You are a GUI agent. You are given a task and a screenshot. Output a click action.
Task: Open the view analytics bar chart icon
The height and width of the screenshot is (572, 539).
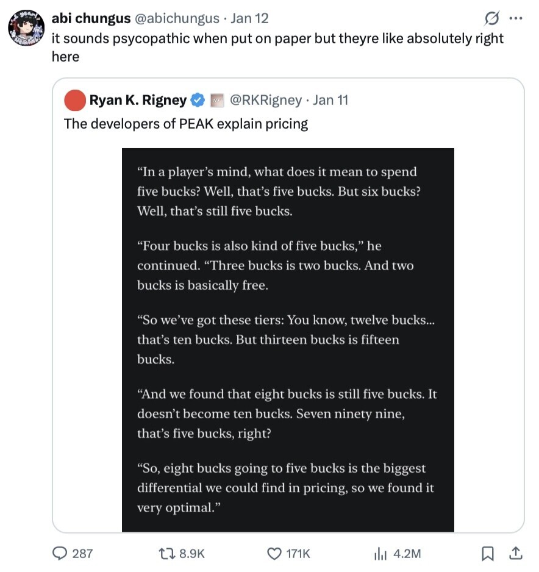380,553
